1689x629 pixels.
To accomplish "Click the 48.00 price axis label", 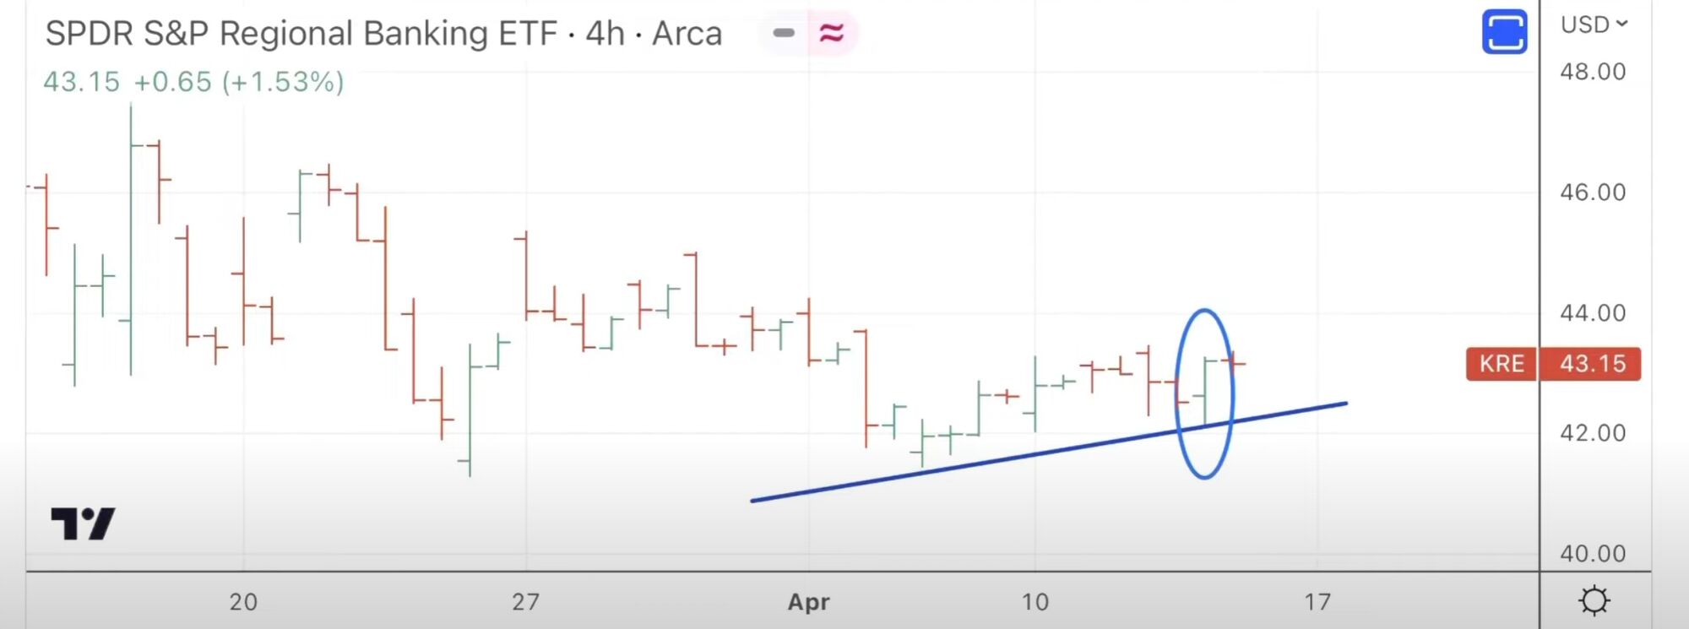I will point(1593,72).
